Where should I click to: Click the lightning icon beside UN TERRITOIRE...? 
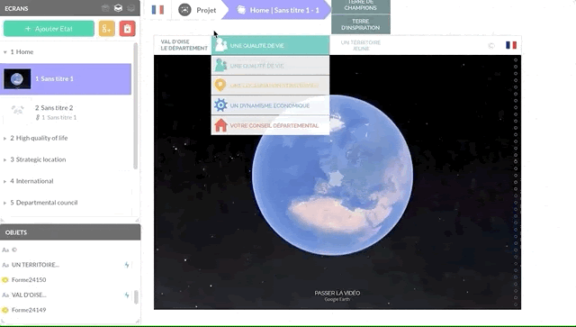coord(127,265)
